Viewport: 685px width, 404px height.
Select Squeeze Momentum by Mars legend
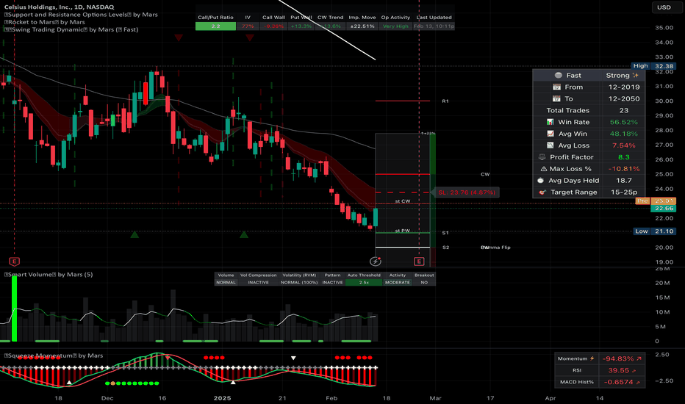pyautogui.click(x=54, y=356)
